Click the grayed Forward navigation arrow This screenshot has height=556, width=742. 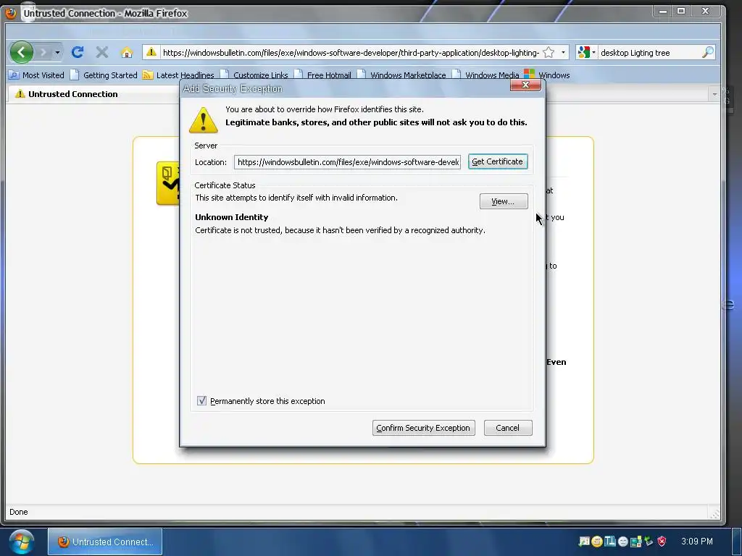tap(43, 52)
